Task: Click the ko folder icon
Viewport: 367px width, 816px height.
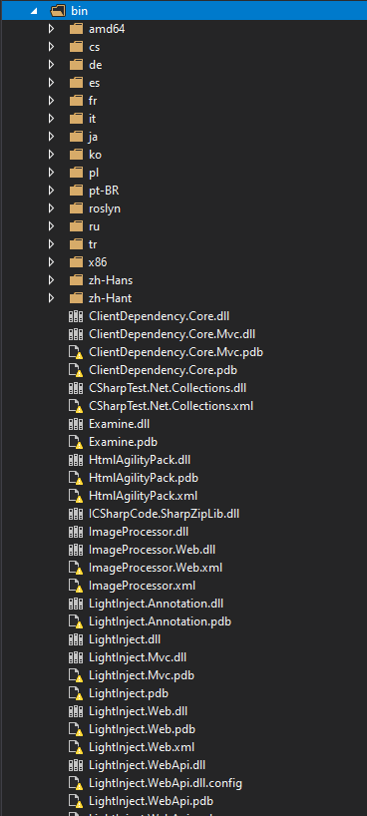Action: point(76,155)
